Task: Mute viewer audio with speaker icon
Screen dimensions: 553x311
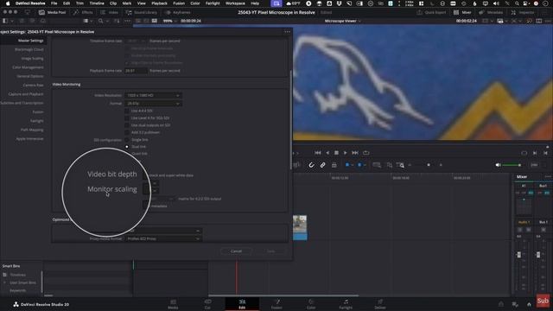Action: coord(498,165)
